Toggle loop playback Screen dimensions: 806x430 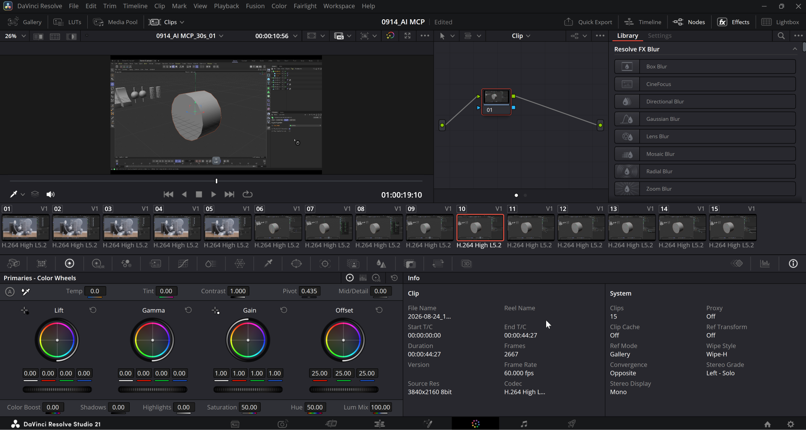click(248, 194)
